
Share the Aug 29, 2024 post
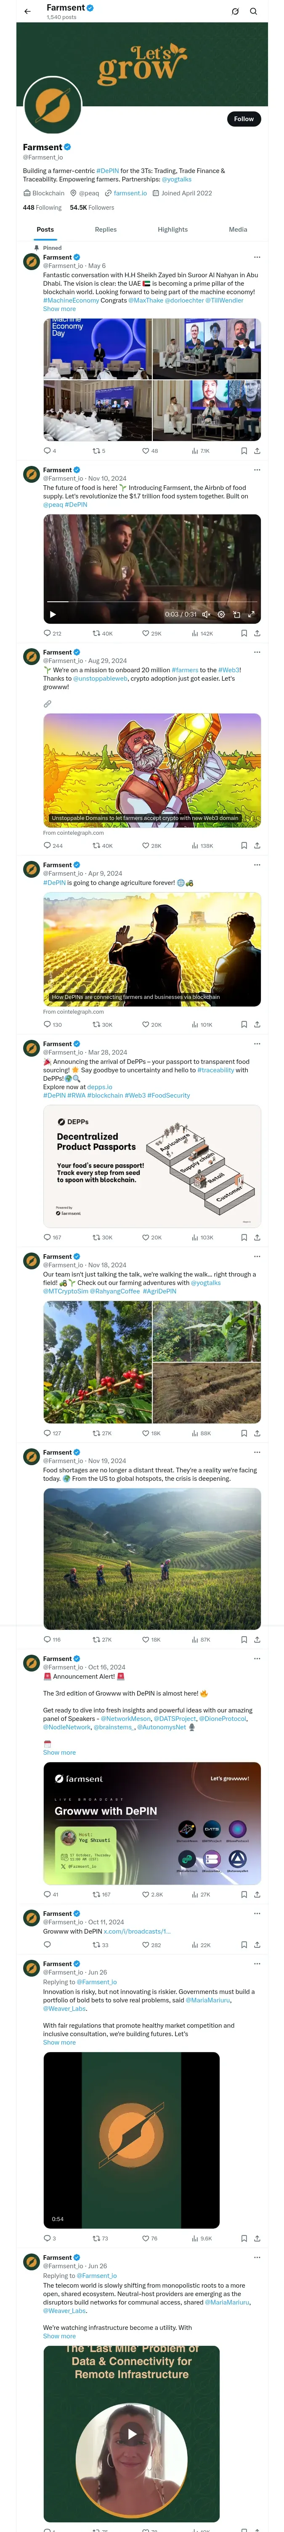point(257,845)
